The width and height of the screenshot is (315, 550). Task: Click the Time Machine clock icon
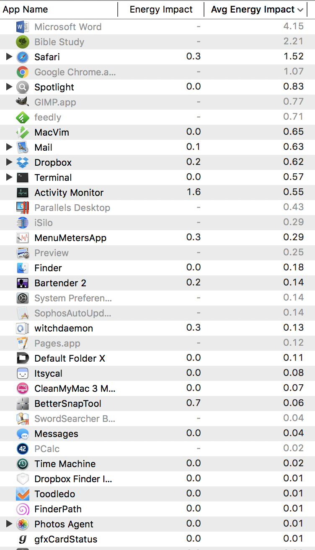22,464
